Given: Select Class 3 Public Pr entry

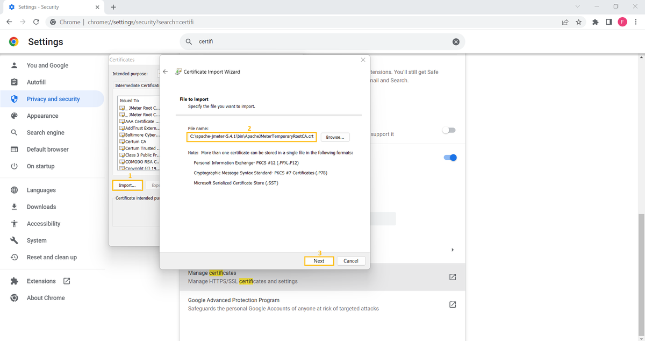Looking at the screenshot, I should (140, 155).
